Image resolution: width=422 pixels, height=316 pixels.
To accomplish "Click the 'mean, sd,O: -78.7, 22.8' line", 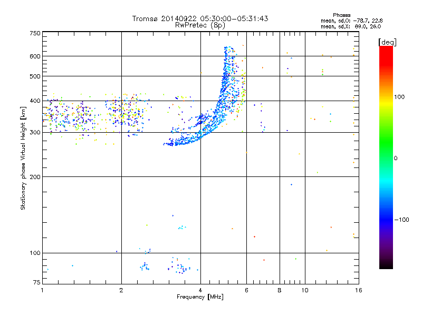I will [x=351, y=21].
